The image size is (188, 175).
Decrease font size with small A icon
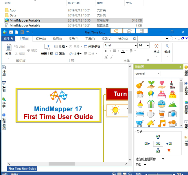[x=112, y=57]
